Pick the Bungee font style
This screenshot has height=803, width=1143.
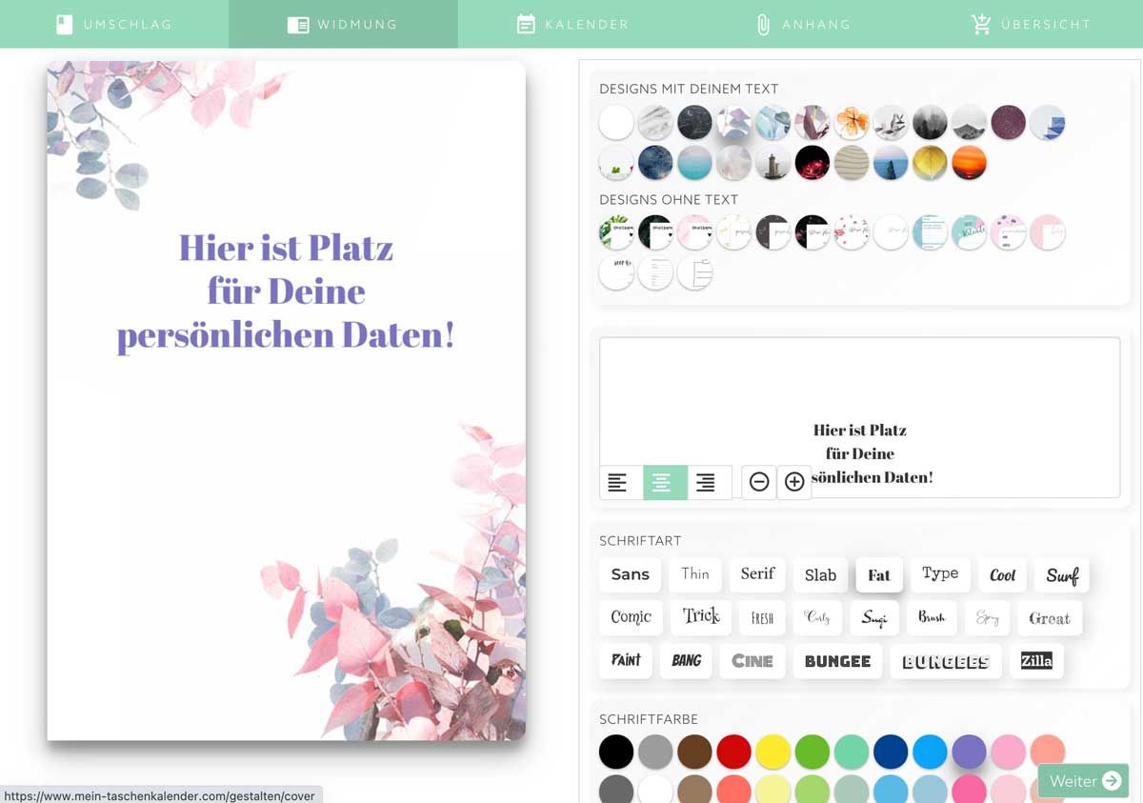[x=837, y=661]
